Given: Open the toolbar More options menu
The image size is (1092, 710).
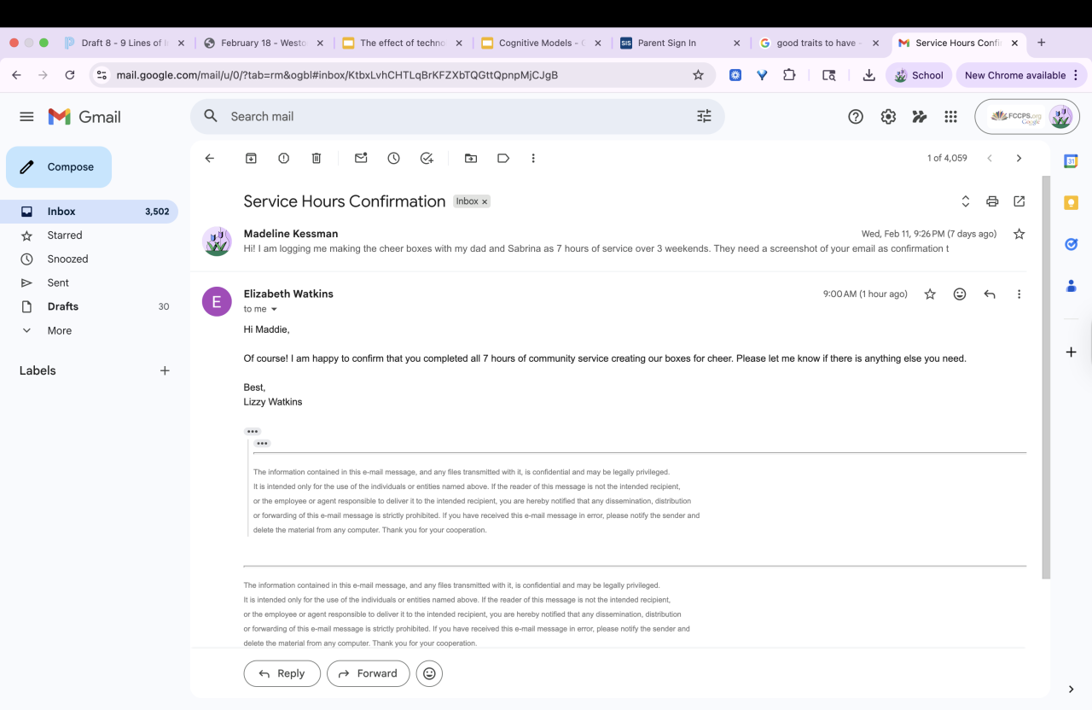Looking at the screenshot, I should 533,158.
